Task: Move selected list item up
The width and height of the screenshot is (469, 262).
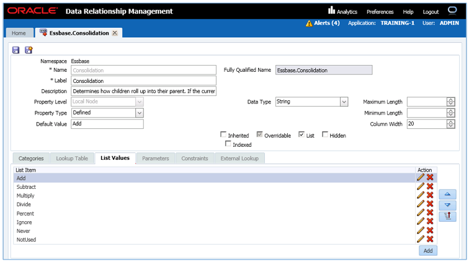Action: coord(447,194)
